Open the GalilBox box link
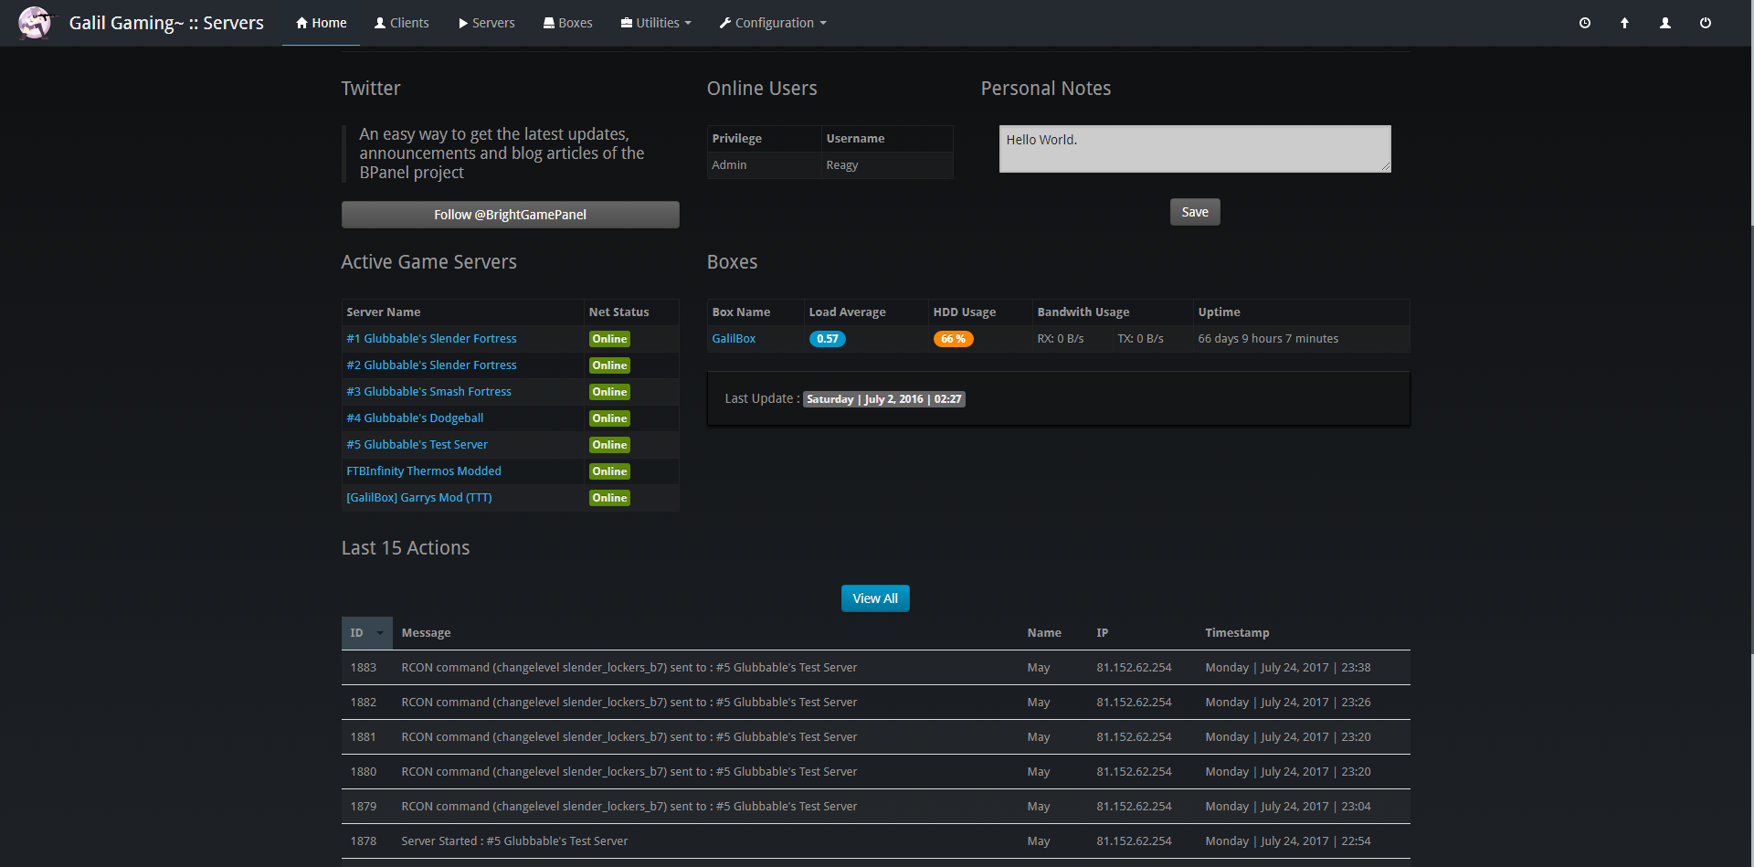Viewport: 1754px width, 867px height. tap(734, 339)
